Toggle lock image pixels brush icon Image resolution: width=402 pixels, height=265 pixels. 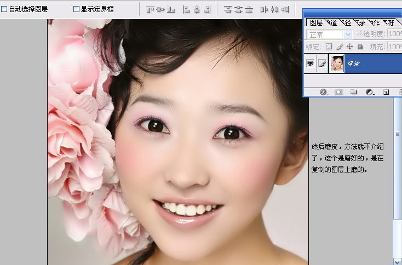point(340,47)
